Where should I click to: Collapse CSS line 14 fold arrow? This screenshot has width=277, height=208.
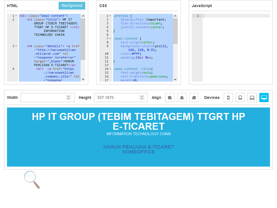[x=110, y=69]
